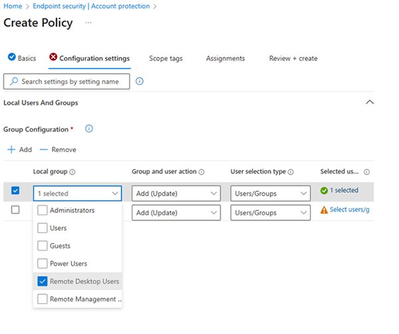Open the '1 selected' users link
Viewport: 399px width, 334px height.
(344, 190)
